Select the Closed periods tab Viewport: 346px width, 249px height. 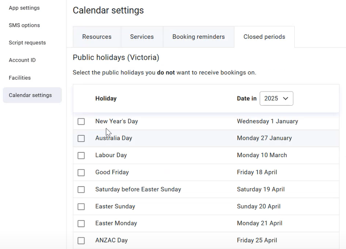click(264, 37)
